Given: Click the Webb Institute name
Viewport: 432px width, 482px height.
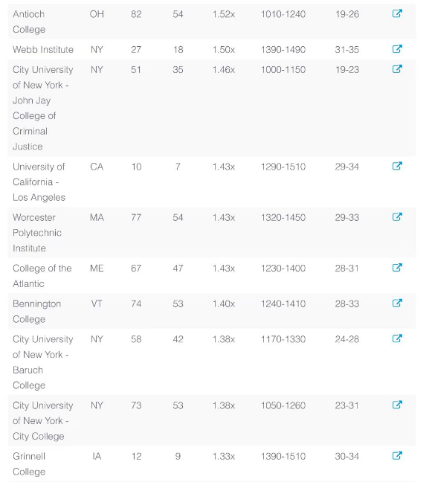Looking at the screenshot, I should tap(43, 50).
